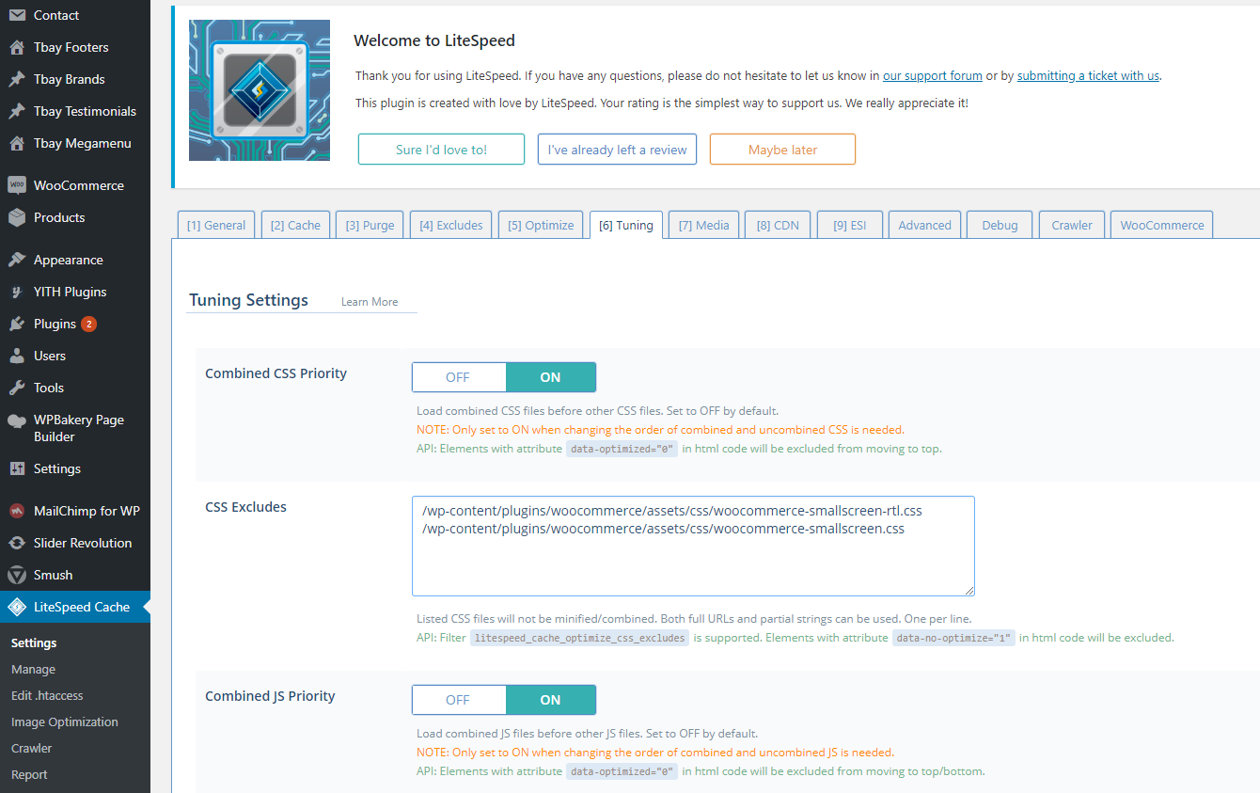Click the LiteSpeed Cache diamond icon
Viewport: 1260px width, 793px height.
(17, 607)
